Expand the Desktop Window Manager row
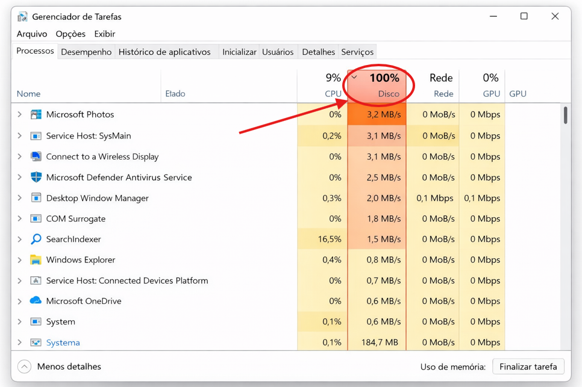 20,198
